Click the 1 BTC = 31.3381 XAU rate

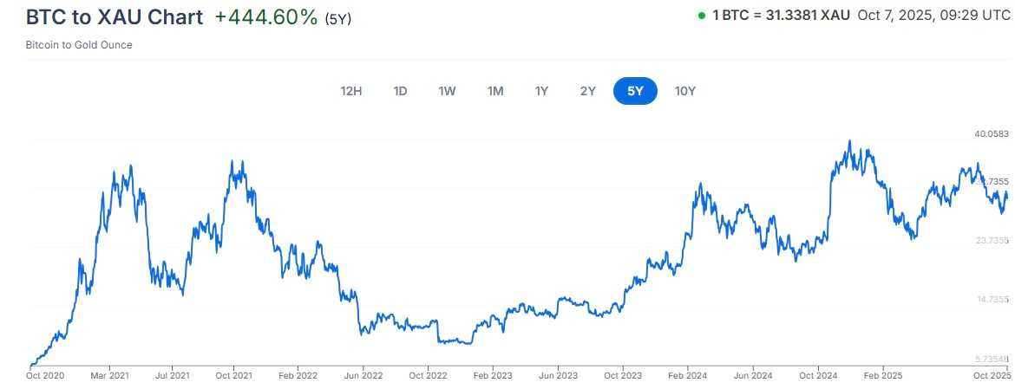(781, 16)
